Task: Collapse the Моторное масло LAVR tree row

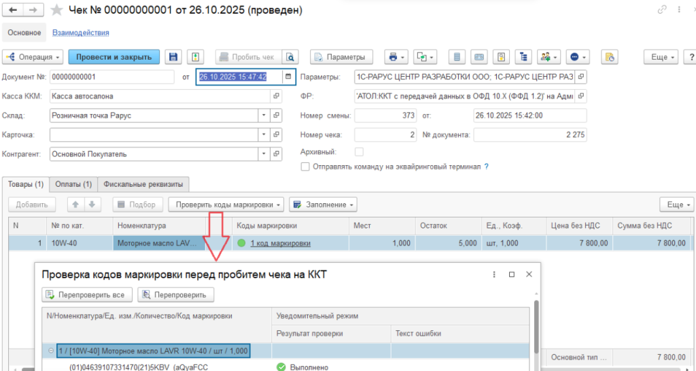Action: (x=50, y=351)
